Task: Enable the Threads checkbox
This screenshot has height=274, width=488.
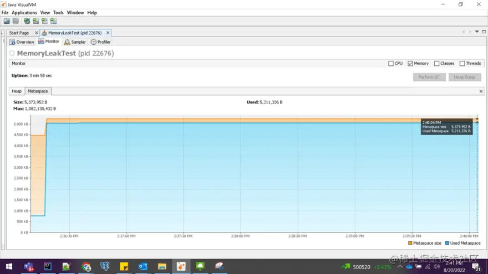Action: (x=462, y=63)
